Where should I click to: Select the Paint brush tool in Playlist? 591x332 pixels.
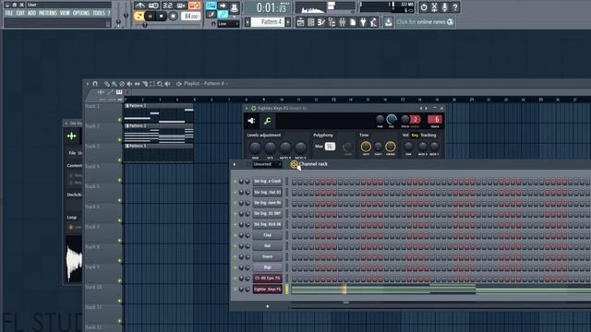115,84
